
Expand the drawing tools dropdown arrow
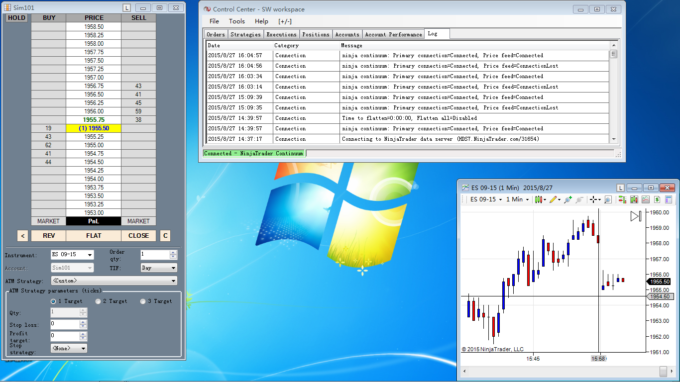[x=560, y=200]
